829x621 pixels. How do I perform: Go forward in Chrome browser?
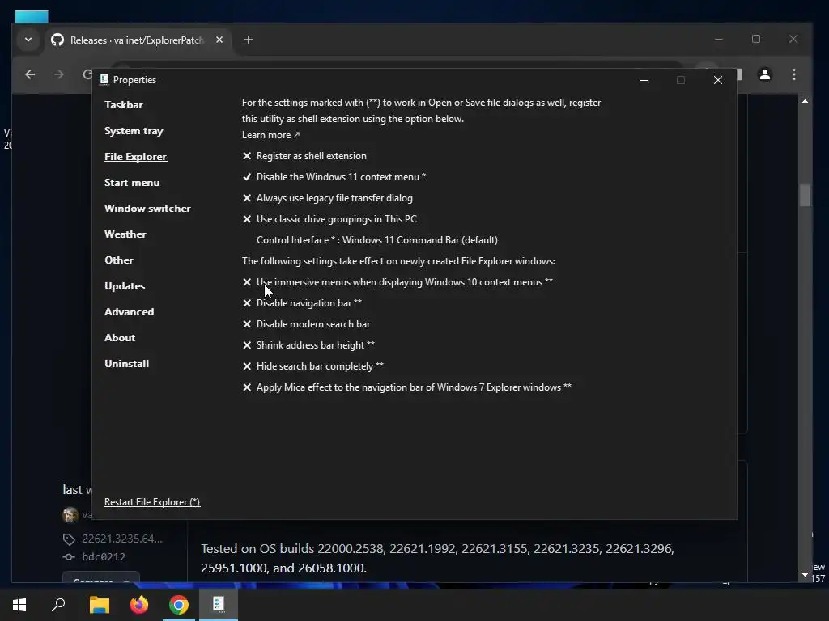coord(58,74)
